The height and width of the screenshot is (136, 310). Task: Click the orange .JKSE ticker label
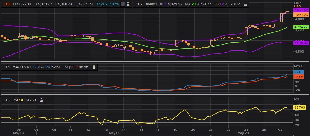click(7, 4)
